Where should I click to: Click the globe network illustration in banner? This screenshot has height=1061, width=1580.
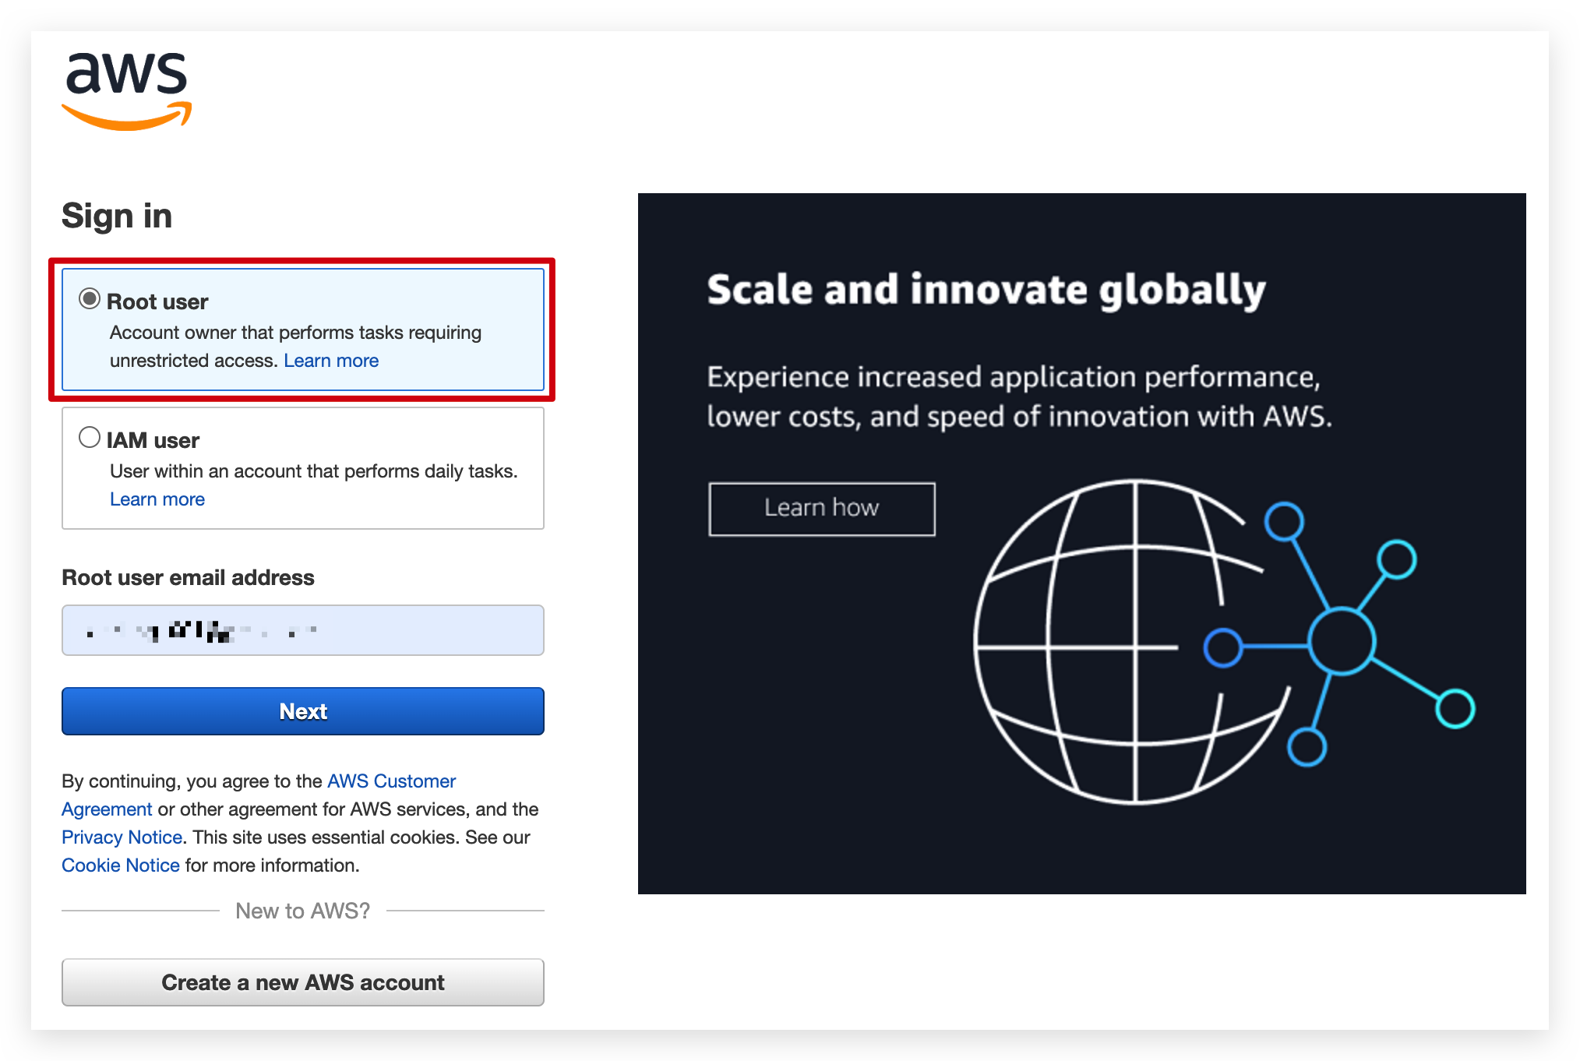click(x=1224, y=642)
